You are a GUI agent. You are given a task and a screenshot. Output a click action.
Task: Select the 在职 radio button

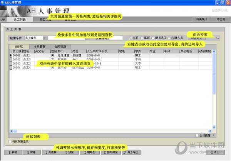pos(130,38)
